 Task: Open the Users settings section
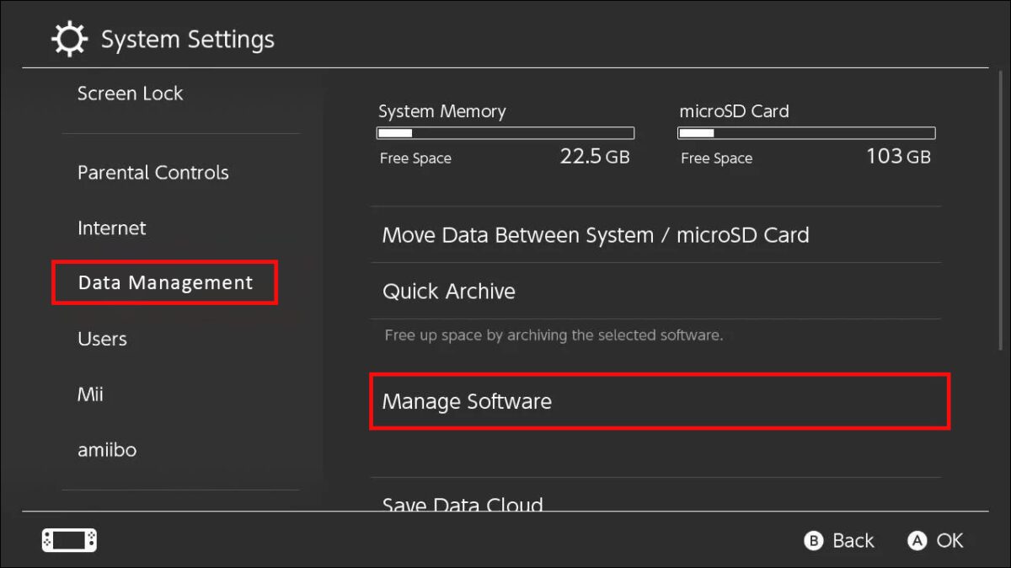[102, 339]
